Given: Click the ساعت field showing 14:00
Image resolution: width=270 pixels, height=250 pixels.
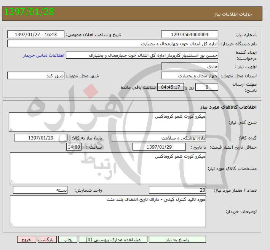Looking at the screenshot, I should (74, 147).
